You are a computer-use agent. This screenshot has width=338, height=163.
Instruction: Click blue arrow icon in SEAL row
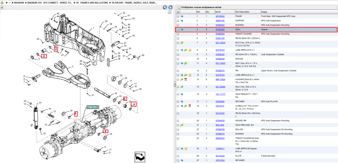(182, 30)
